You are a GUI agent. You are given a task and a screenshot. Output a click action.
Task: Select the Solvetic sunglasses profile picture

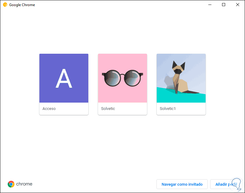(122, 78)
